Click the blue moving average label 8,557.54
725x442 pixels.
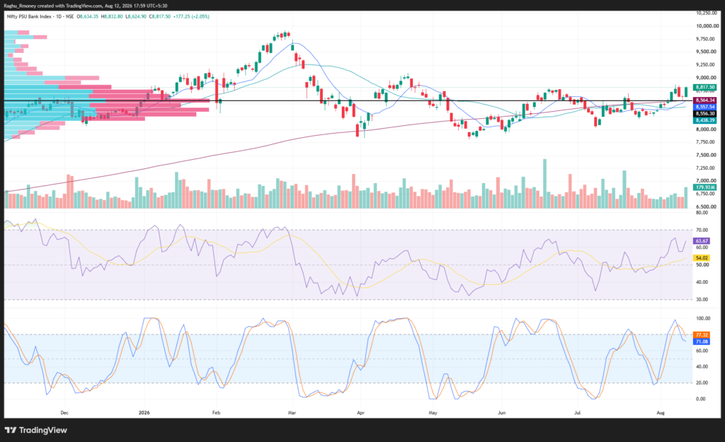[x=705, y=107]
